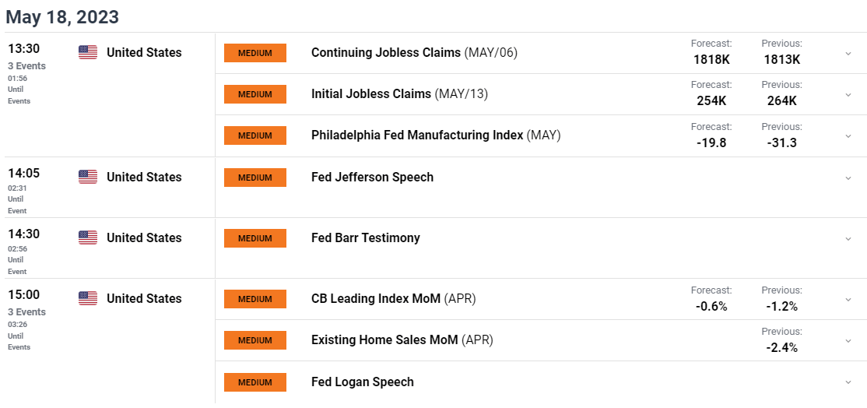
Task: Expand Fed Jefferson Speech chevron
Action: (848, 178)
